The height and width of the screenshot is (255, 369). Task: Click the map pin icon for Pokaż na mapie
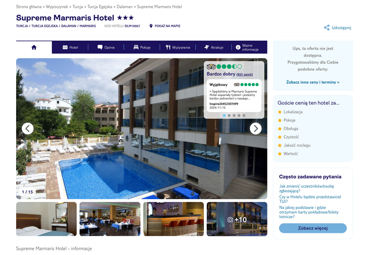(x=151, y=26)
